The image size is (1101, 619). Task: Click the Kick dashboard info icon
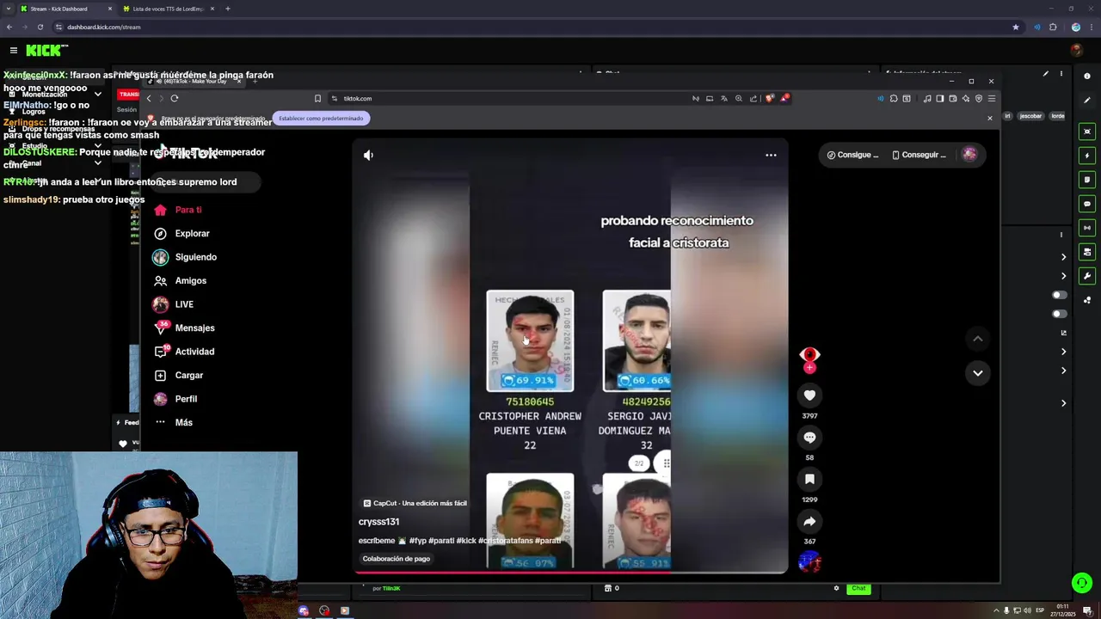(1087, 76)
